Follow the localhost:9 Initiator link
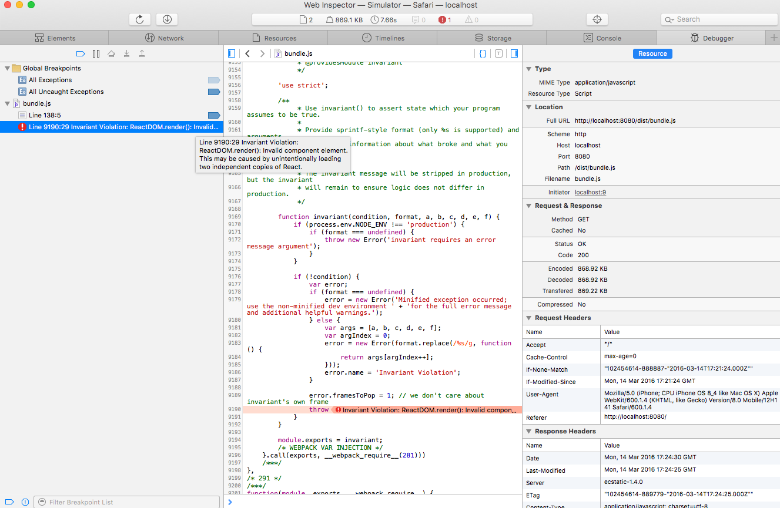 [590, 192]
